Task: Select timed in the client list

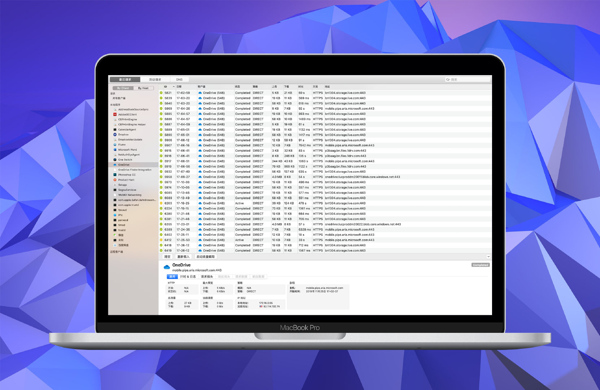Action: coord(122,225)
